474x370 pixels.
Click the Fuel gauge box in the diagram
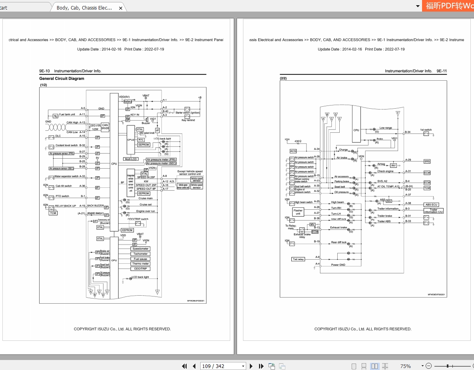coord(141,259)
